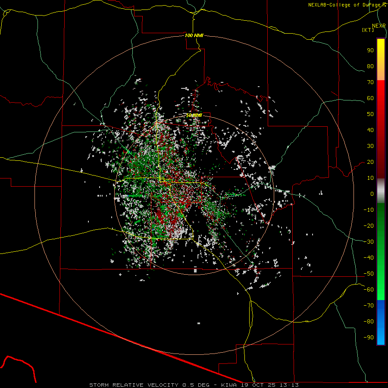Select the -10 value on velocity scale

(x=369, y=210)
